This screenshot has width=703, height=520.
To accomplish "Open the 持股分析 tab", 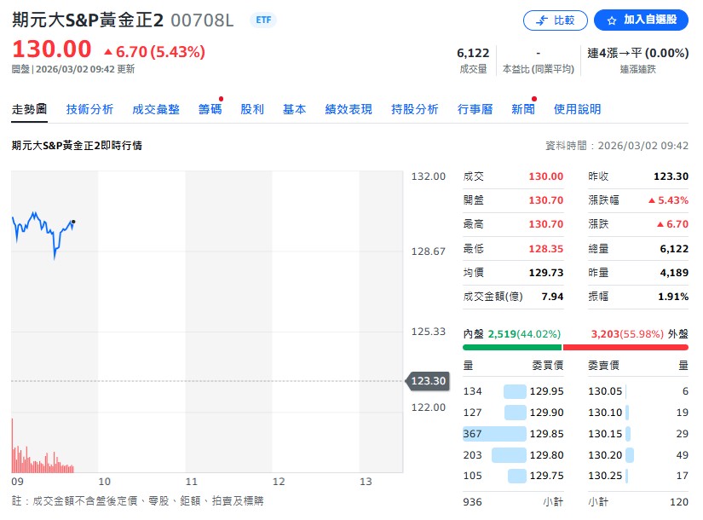I will [x=414, y=109].
